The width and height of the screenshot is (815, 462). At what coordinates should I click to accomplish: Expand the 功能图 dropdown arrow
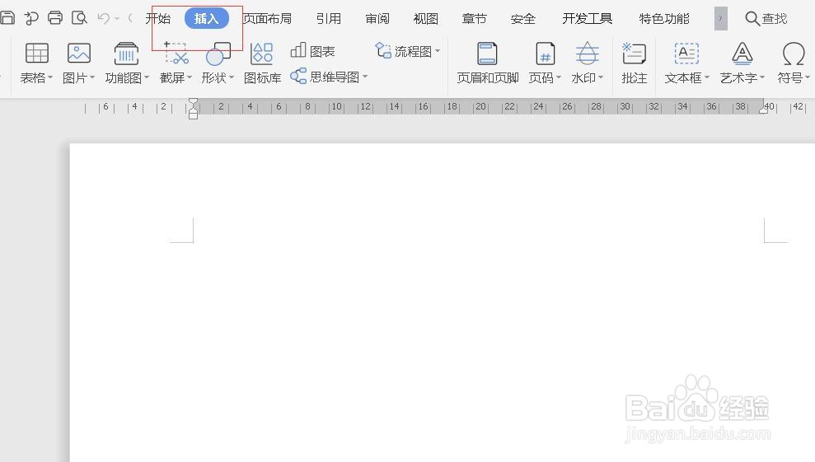click(x=147, y=77)
